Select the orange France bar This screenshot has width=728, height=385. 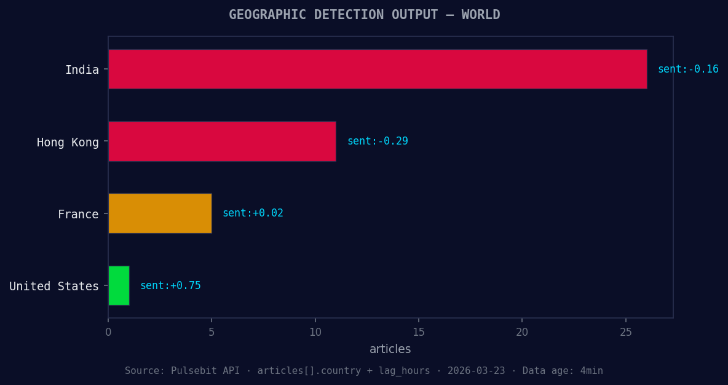click(160, 213)
